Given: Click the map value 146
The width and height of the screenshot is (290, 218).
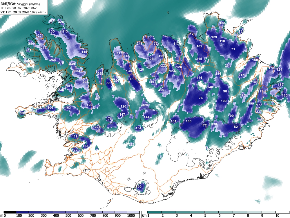Looking at the screenshot, I should [x=210, y=87].
